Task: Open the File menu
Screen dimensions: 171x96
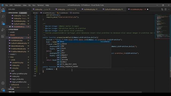Action: click(x=6, y=5)
